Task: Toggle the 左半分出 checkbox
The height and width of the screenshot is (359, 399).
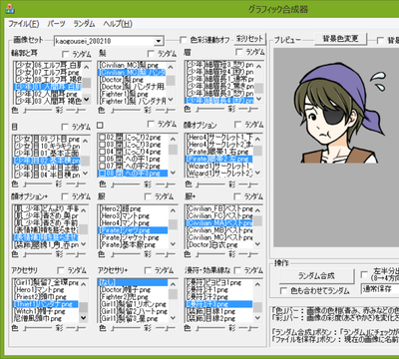Action: pyautogui.click(x=364, y=274)
